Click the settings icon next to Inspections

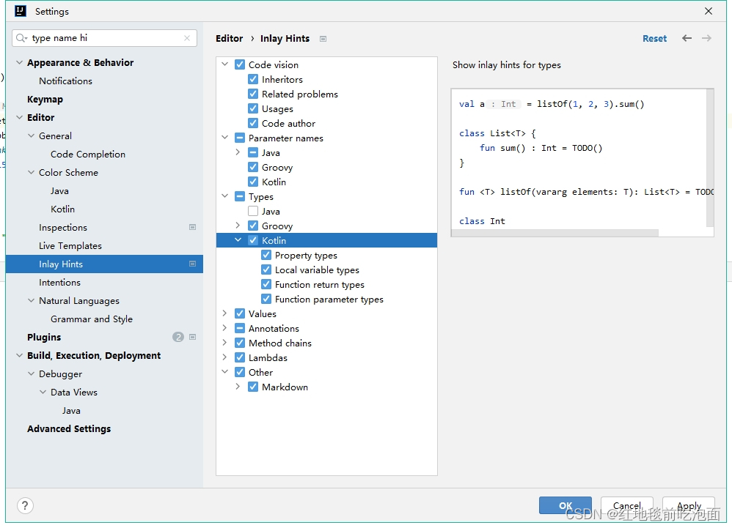(193, 228)
